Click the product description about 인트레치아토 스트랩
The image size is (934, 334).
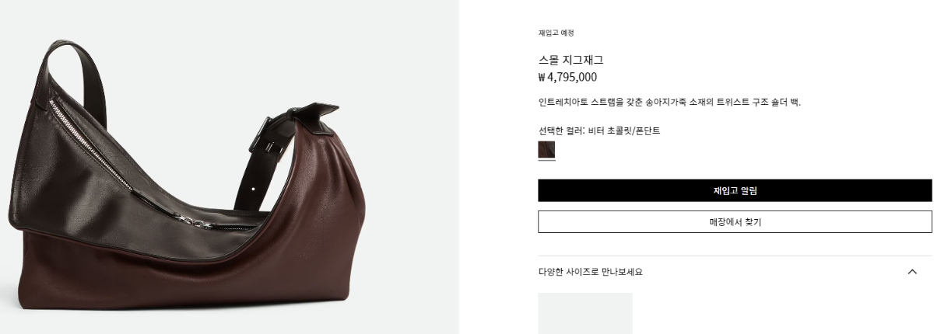point(669,102)
